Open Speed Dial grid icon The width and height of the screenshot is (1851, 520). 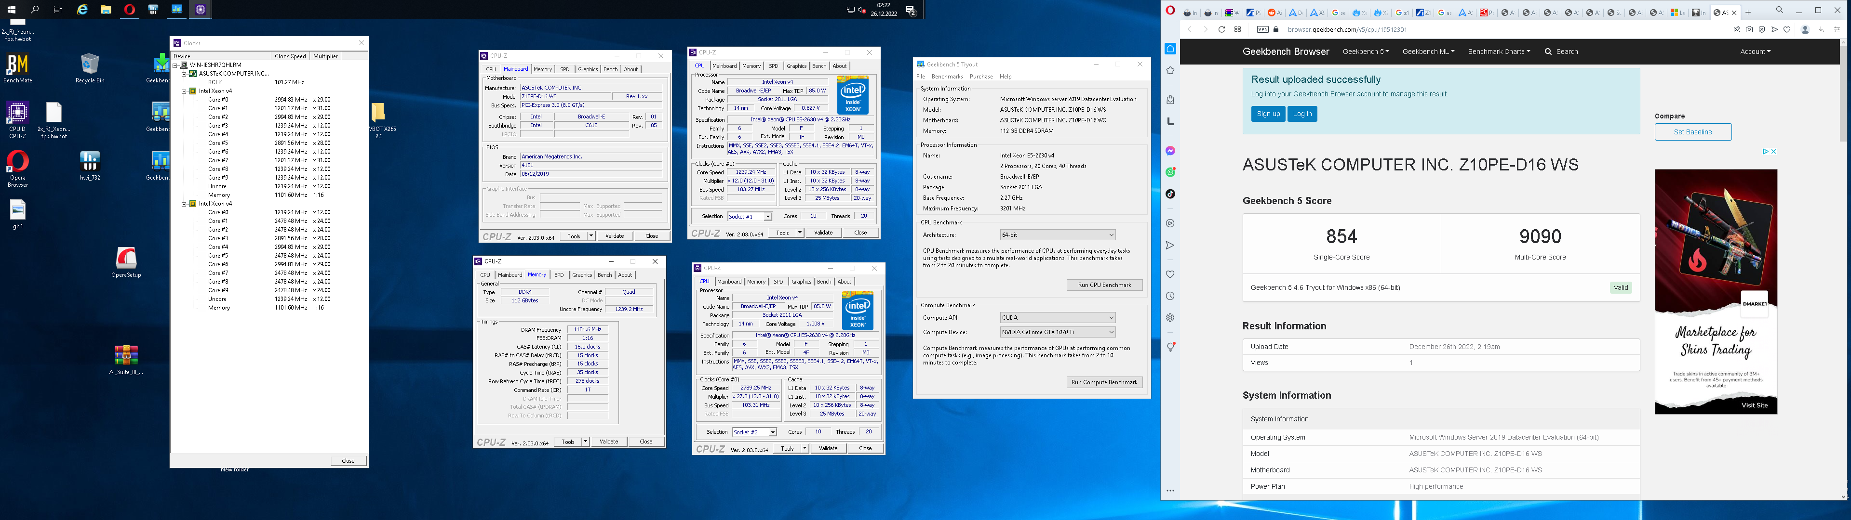(x=1237, y=29)
